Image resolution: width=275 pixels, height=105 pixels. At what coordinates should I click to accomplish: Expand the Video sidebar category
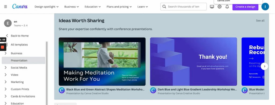click(x=5, y=75)
